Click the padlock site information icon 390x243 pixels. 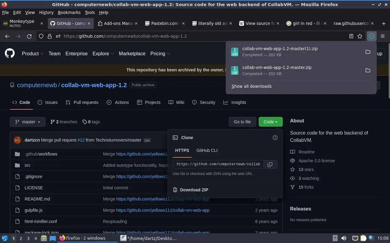(49, 36)
